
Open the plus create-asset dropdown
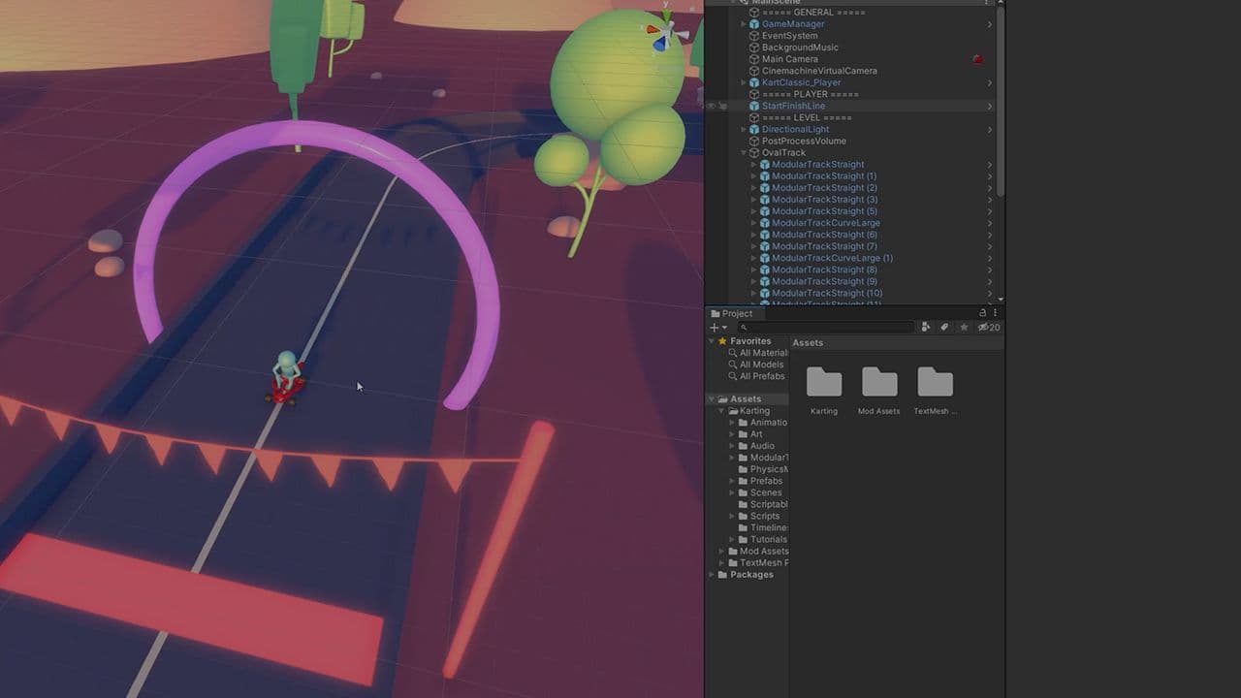[x=718, y=328]
